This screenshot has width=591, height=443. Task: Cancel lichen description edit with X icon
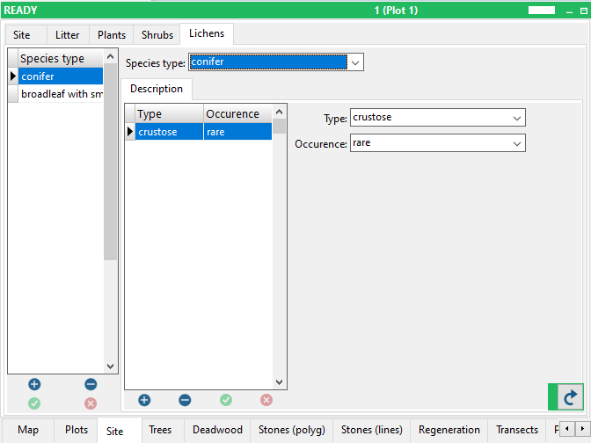click(266, 400)
